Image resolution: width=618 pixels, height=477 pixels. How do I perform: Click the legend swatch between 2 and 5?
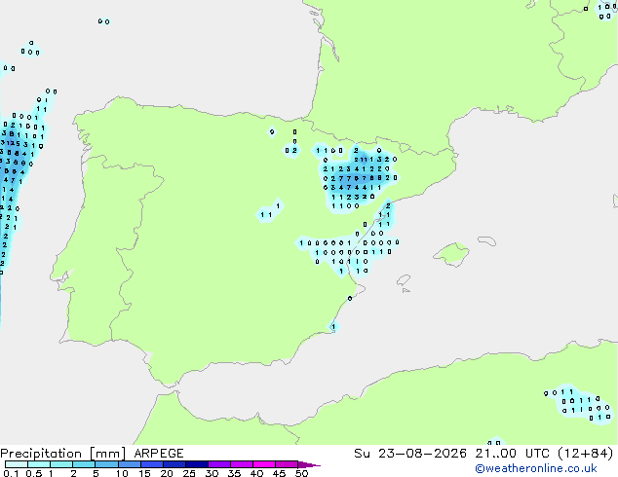[x=84, y=464]
